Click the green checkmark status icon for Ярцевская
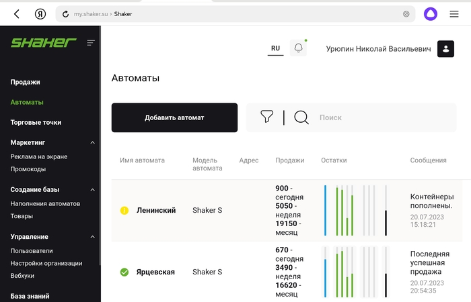 coord(124,272)
